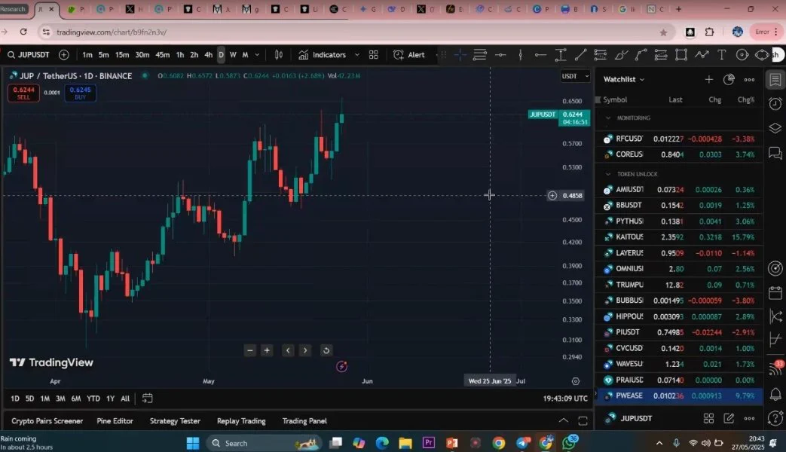786x452 pixels.
Task: Open watchlist advanced view pie icon
Action: coord(729,79)
